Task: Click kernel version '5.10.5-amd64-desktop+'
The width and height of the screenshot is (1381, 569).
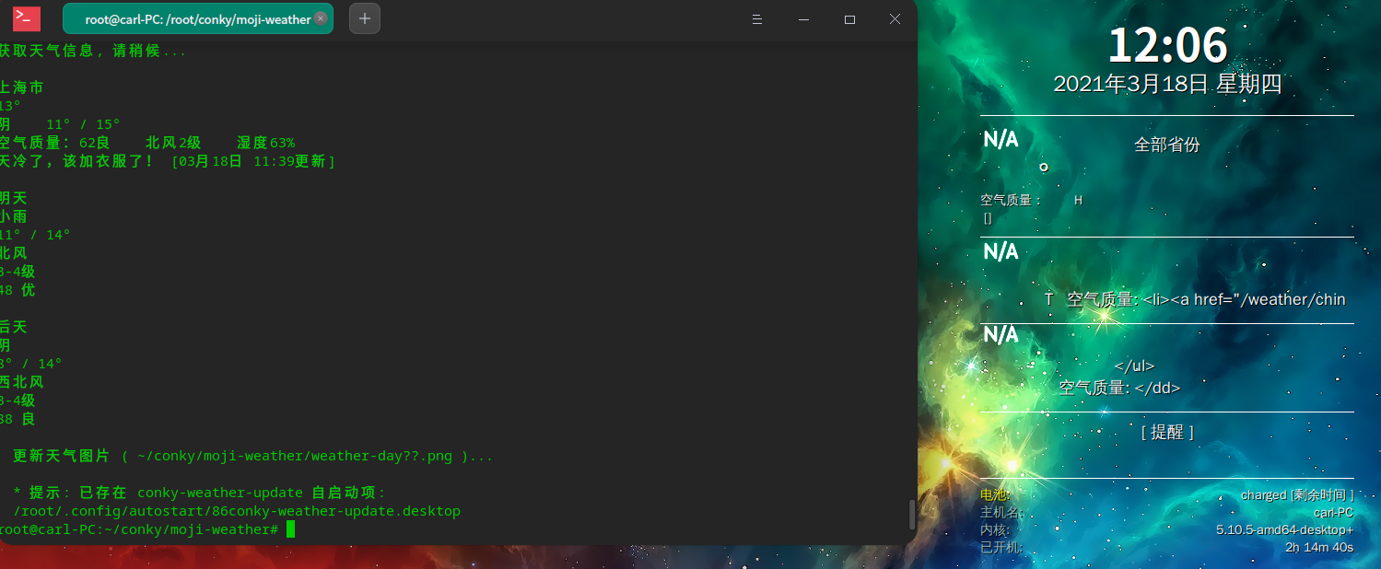Action: 1285,530
